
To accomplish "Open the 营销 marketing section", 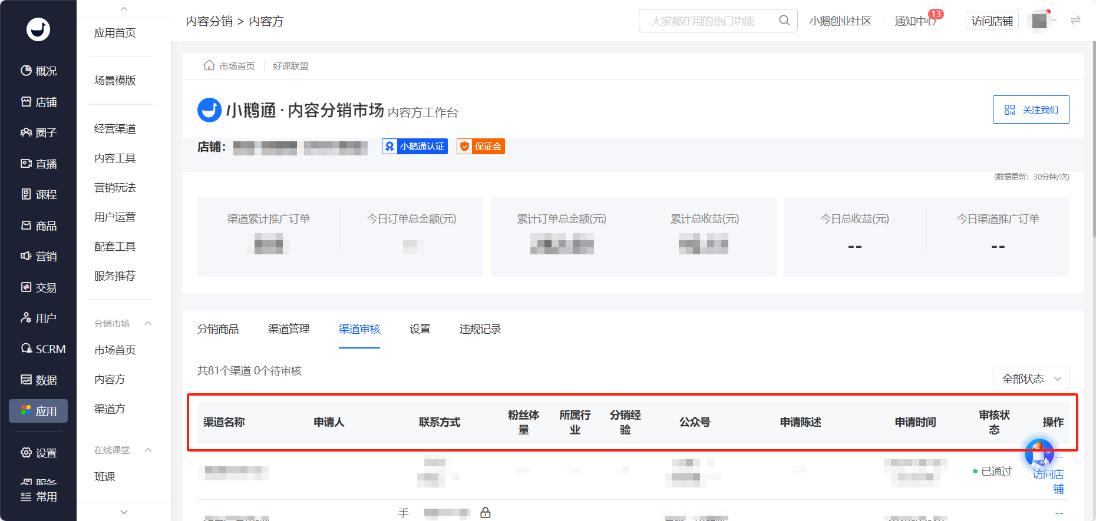I will (x=38, y=257).
